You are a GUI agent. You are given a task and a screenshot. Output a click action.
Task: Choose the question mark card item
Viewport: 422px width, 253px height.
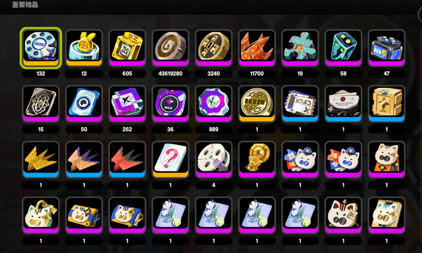(x=170, y=159)
